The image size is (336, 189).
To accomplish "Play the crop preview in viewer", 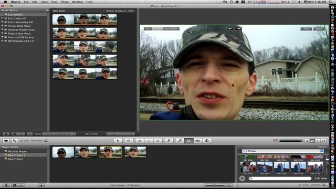I will tap(307, 29).
